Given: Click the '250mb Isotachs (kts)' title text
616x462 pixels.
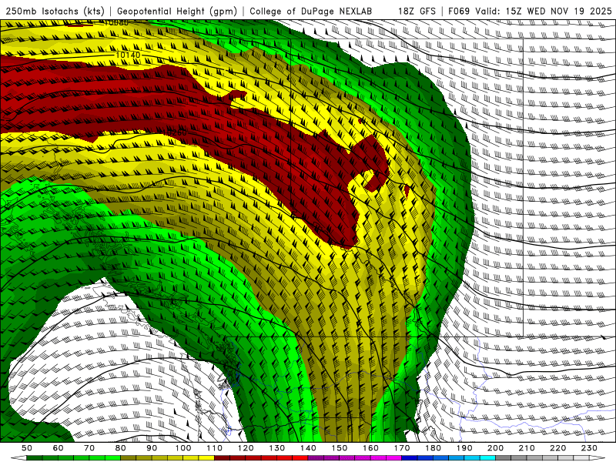Looking at the screenshot, I should [55, 12].
